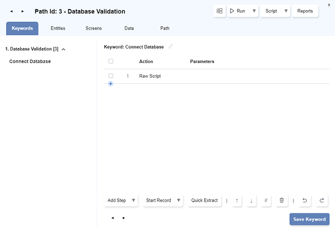The height and width of the screenshot is (230, 335).
Task: Move step up with the up arrow
Action: tap(236, 200)
